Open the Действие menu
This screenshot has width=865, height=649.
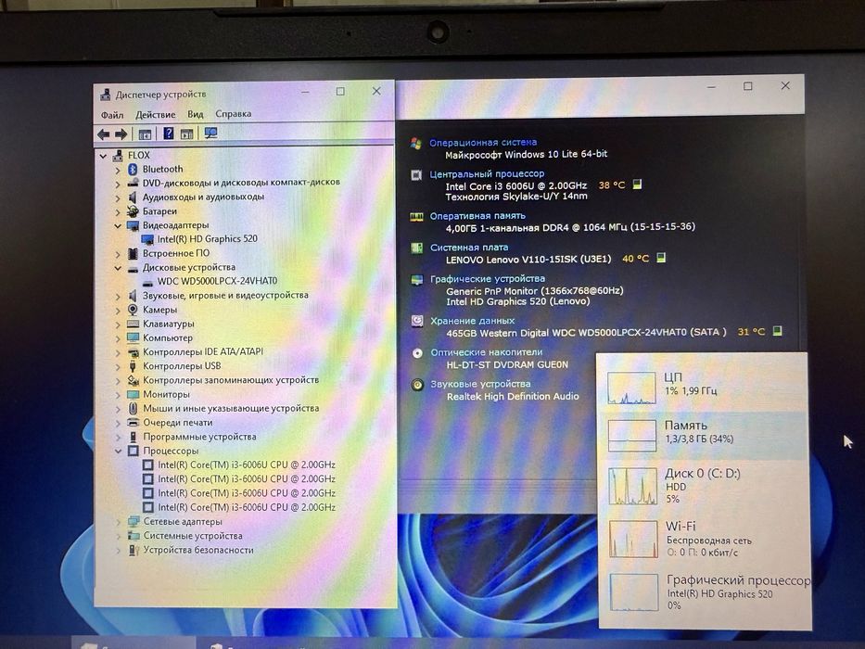pos(156,115)
